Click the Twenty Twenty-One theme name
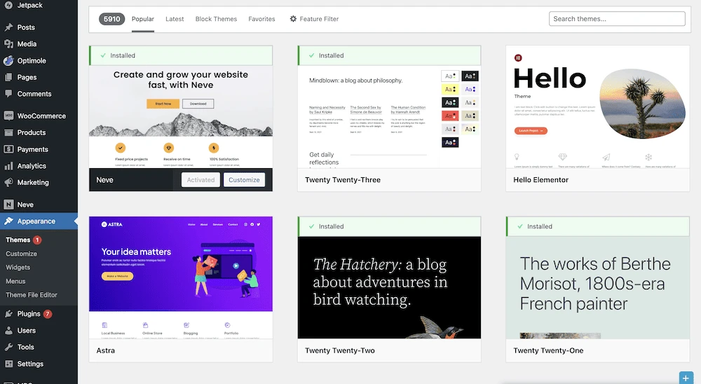 [549, 350]
